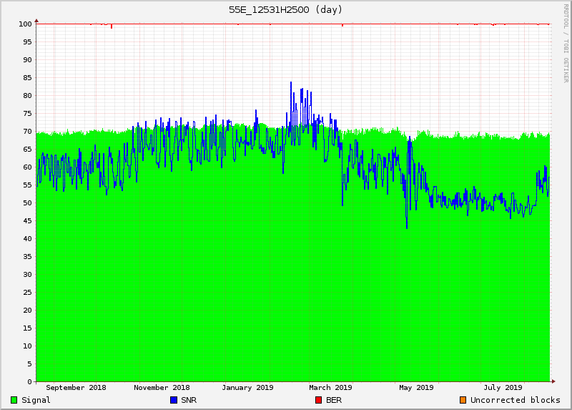Click the SNR legend label

pyautogui.click(x=189, y=400)
